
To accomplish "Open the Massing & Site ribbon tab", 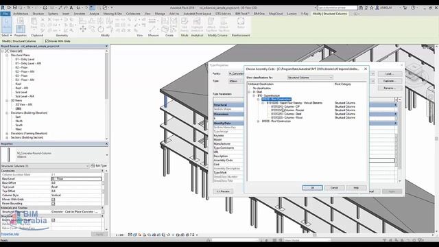I will pyautogui.click(x=112, y=14).
